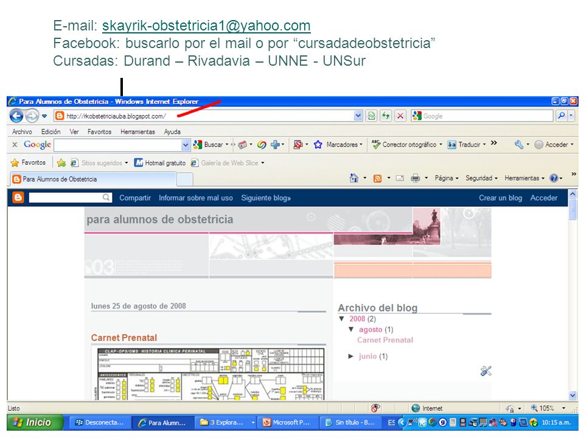This screenshot has width=584, height=438.
Task: Click the Stop loading red X icon
Action: (x=400, y=116)
